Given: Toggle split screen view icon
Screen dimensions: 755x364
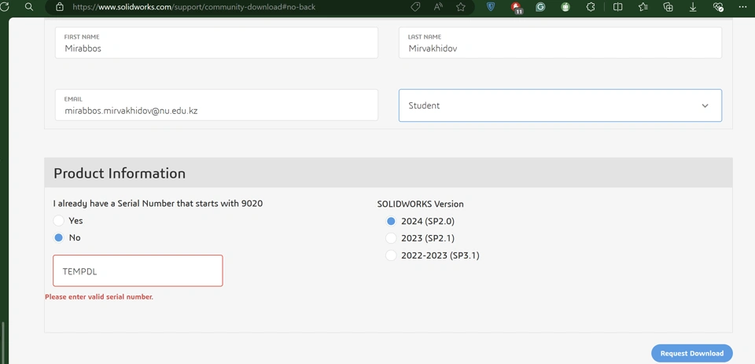Looking at the screenshot, I should coord(618,7).
